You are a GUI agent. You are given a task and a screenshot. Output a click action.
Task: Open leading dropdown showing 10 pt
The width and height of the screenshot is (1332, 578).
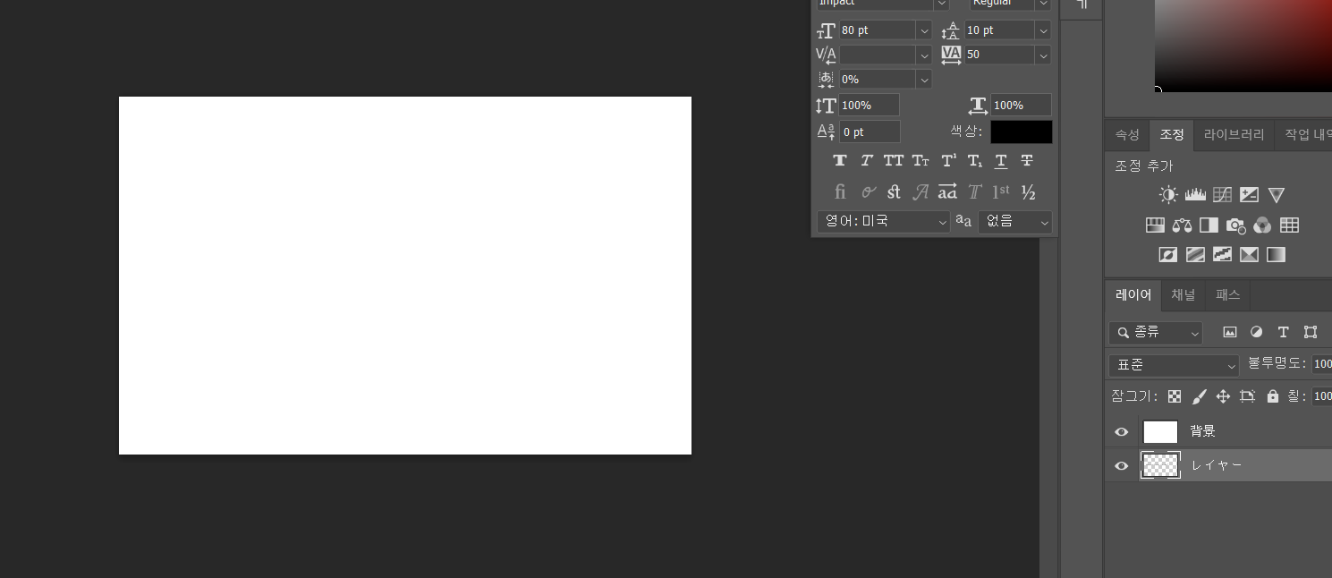[1043, 30]
